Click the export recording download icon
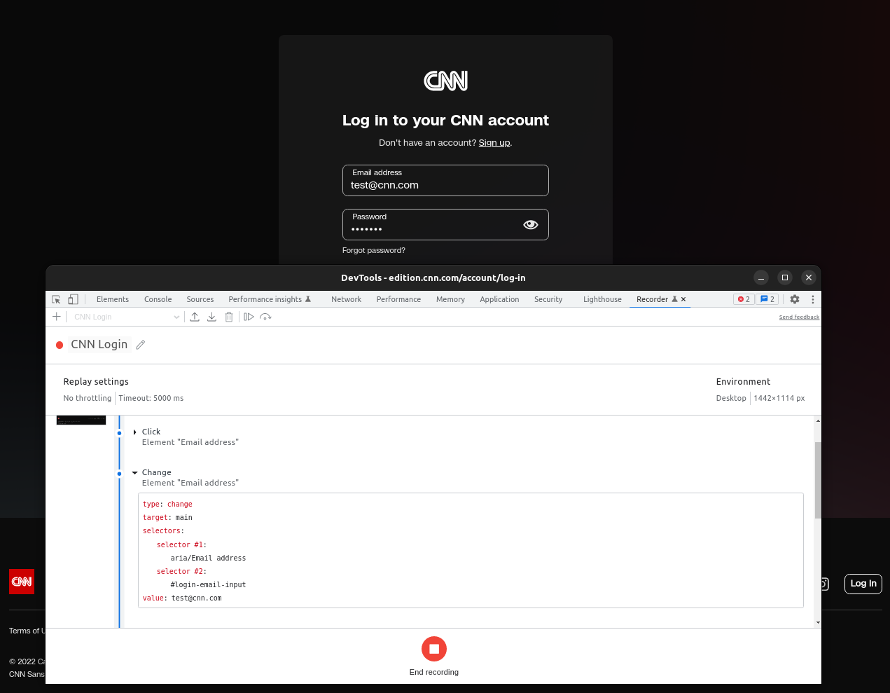890x693 pixels. click(x=211, y=317)
